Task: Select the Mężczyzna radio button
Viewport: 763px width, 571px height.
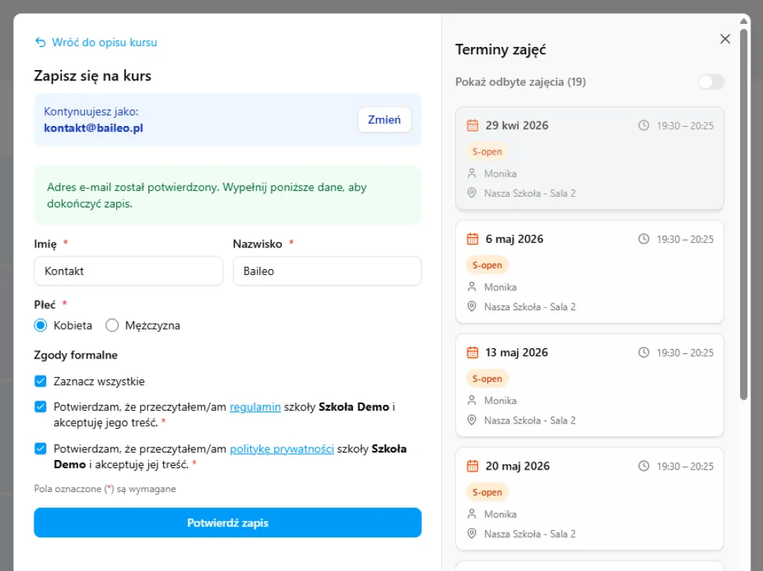Action: pos(112,325)
